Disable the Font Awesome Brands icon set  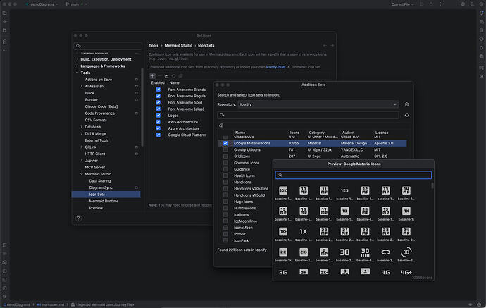pyautogui.click(x=158, y=90)
